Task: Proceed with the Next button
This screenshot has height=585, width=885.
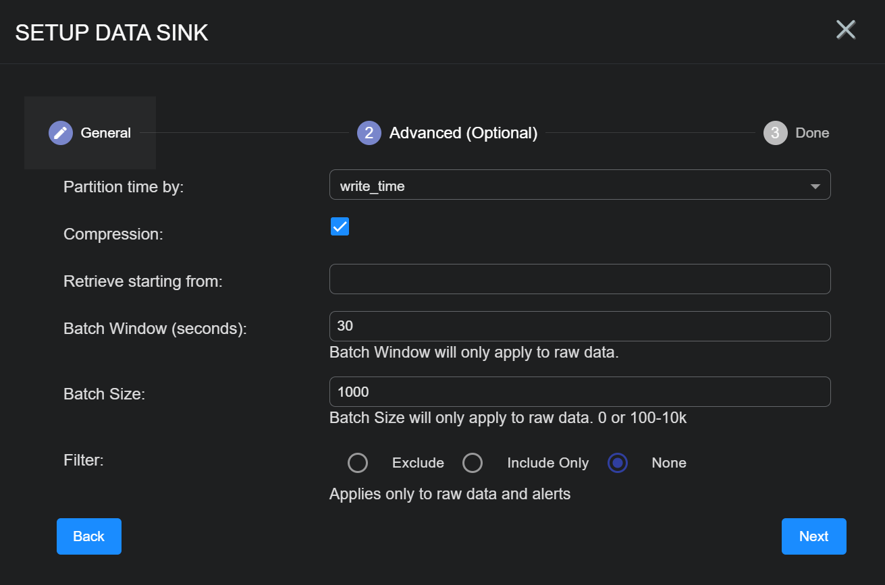Action: pyautogui.click(x=813, y=536)
